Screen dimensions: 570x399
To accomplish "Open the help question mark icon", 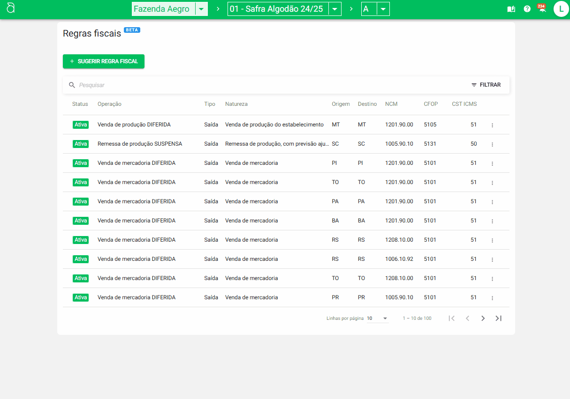I will pos(527,9).
